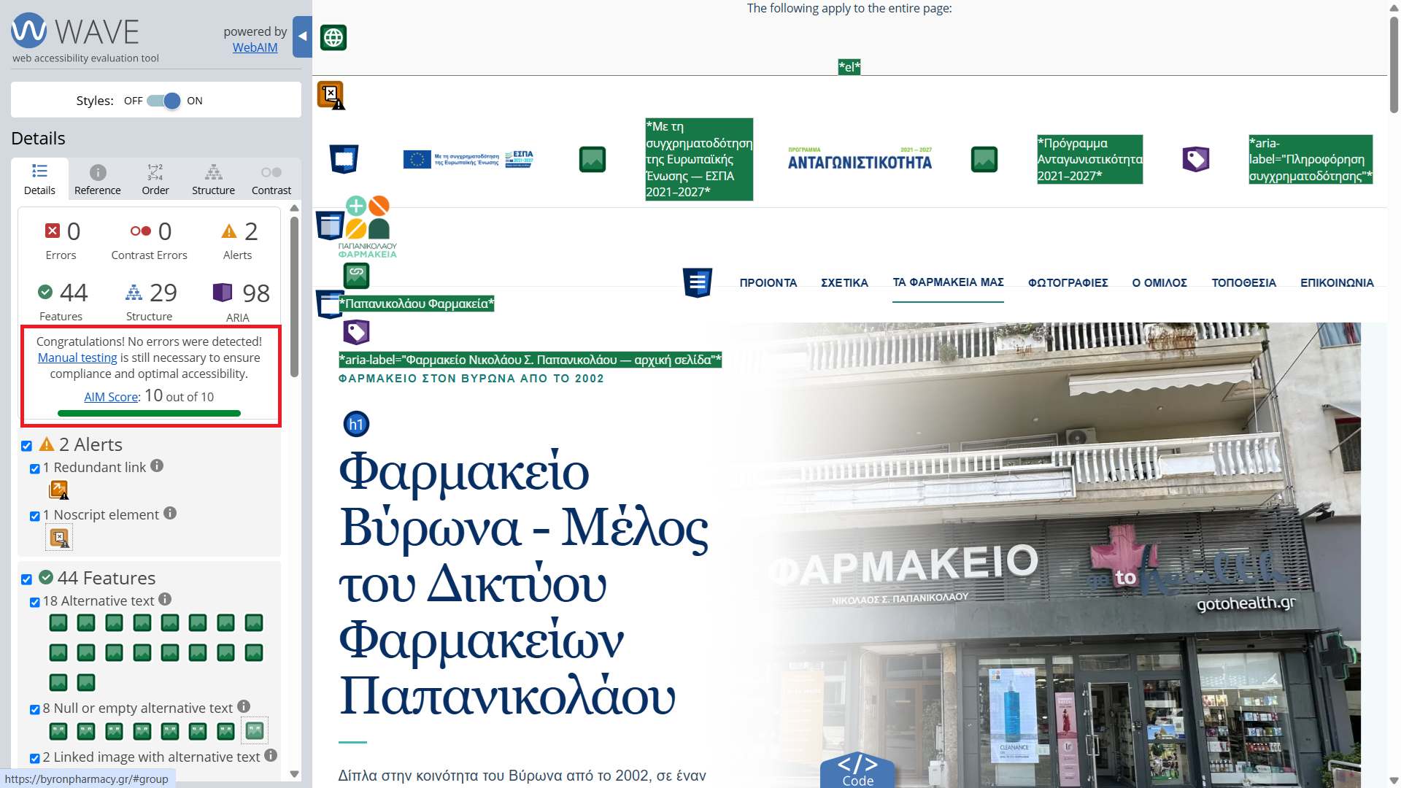1401x788 pixels.
Task: Click the noscript element alert icon on page
Action: (x=331, y=95)
